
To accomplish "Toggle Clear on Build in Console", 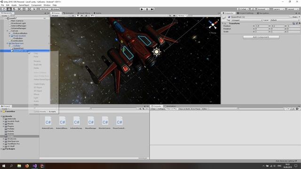I will point(184,109).
